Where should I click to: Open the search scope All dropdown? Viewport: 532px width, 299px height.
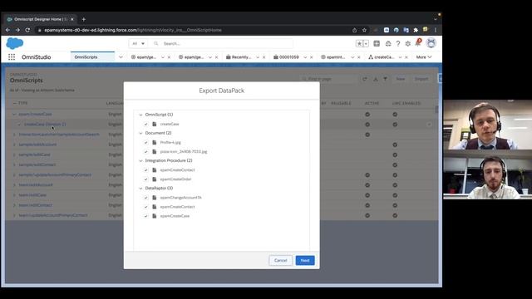[x=138, y=43]
